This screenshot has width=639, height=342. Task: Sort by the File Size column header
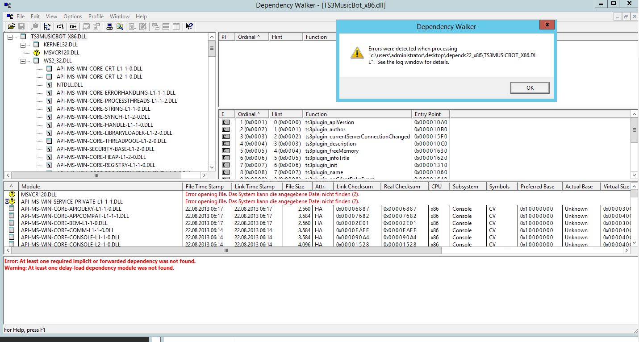click(x=298, y=186)
